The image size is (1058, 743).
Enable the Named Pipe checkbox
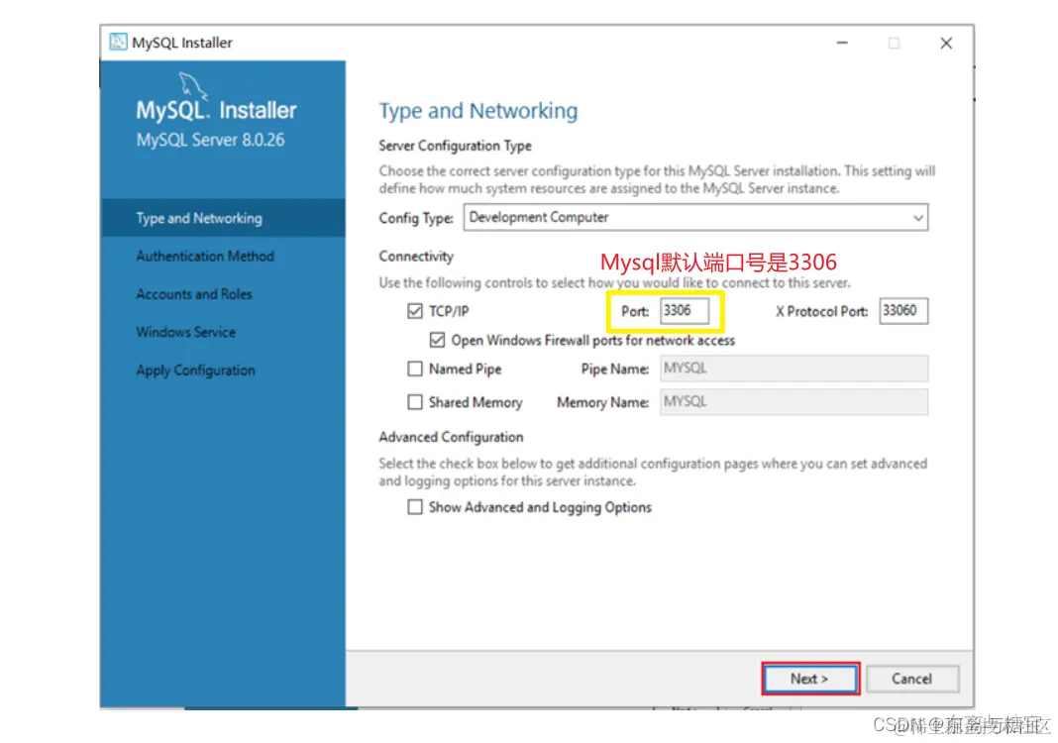tap(415, 369)
